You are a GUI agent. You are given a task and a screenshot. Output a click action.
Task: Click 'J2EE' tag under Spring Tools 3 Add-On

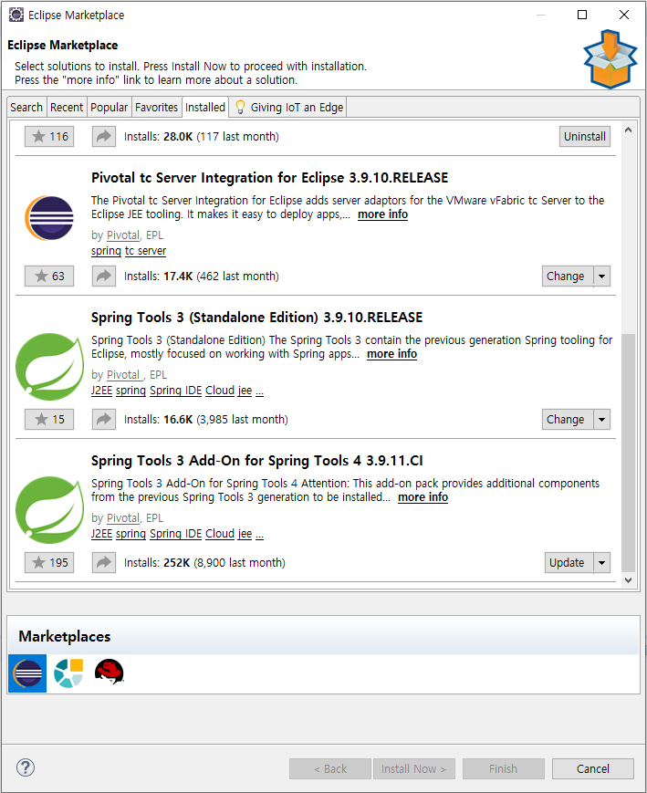coord(101,534)
